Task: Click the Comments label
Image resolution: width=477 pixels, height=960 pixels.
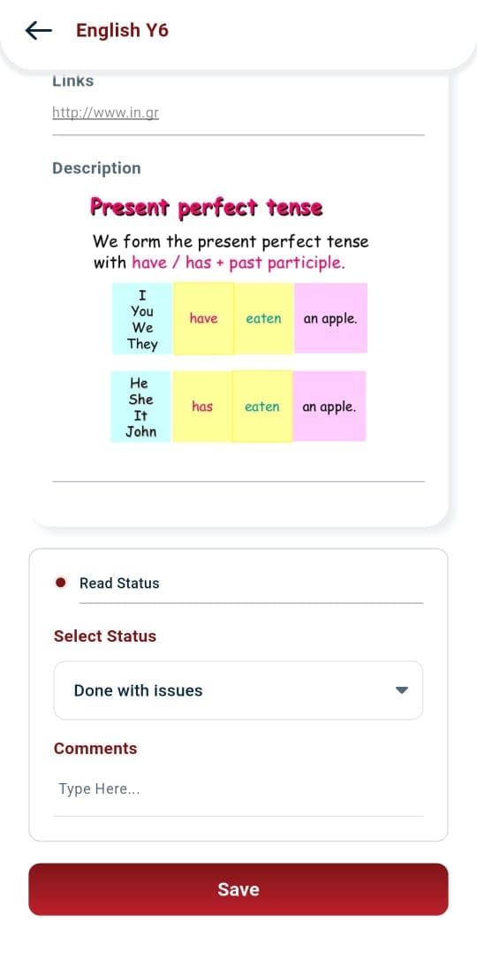Action: (x=95, y=748)
